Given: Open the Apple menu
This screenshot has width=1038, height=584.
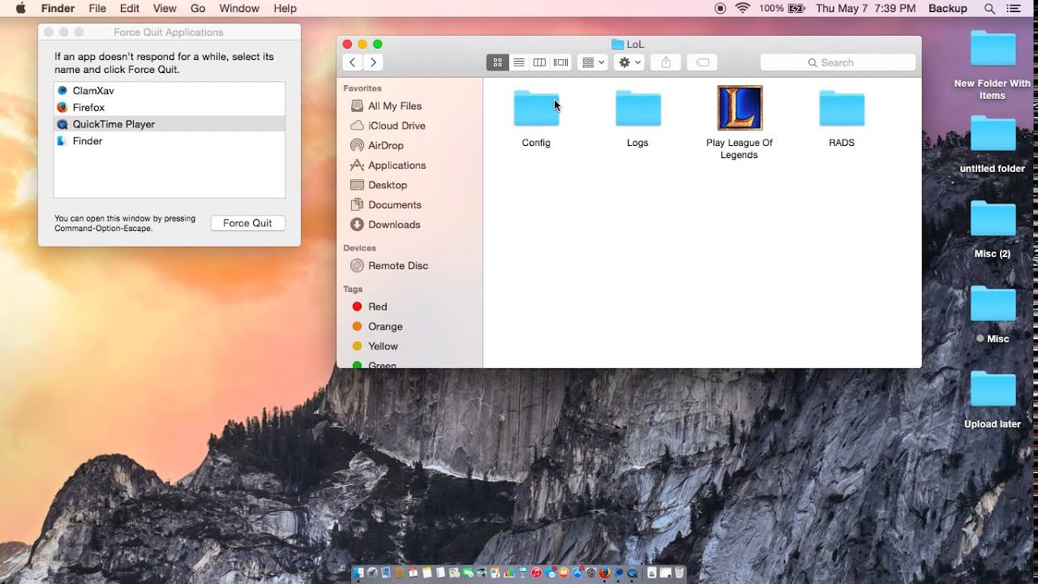Looking at the screenshot, I should click(20, 8).
